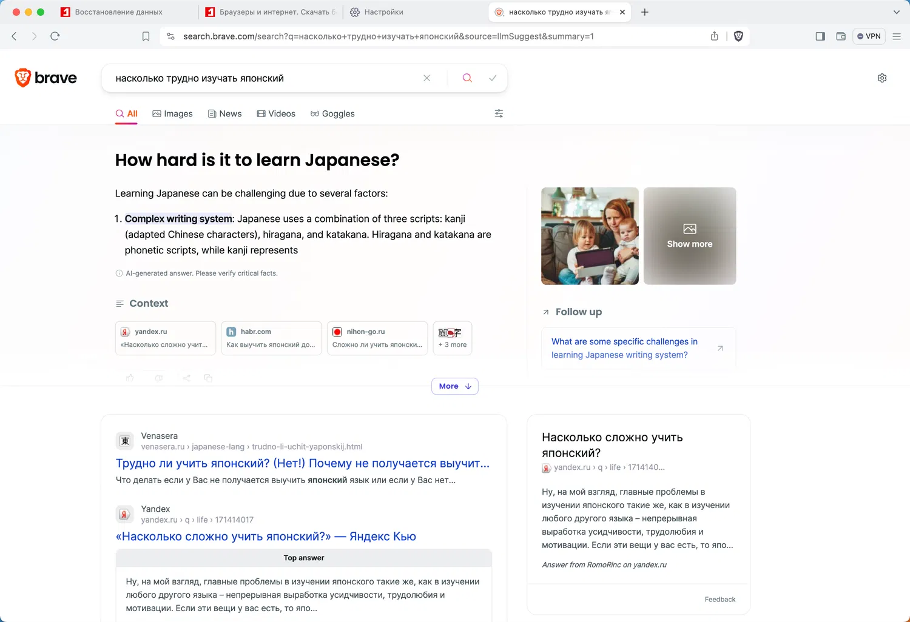Open the mother and children image thumbnail
The image size is (910, 622).
tap(590, 236)
